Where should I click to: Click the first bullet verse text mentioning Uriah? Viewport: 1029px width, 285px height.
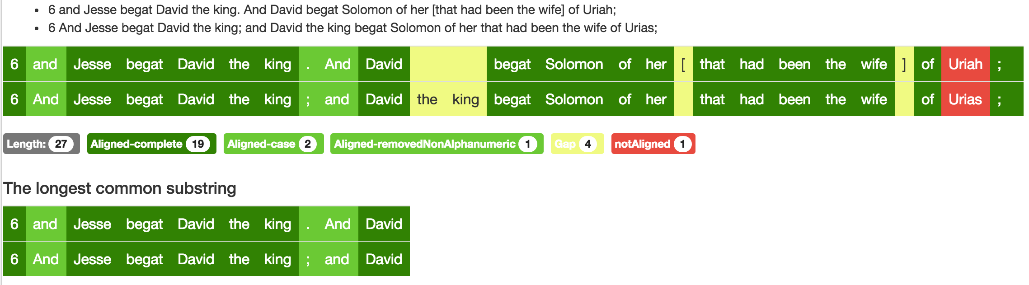coord(332,10)
